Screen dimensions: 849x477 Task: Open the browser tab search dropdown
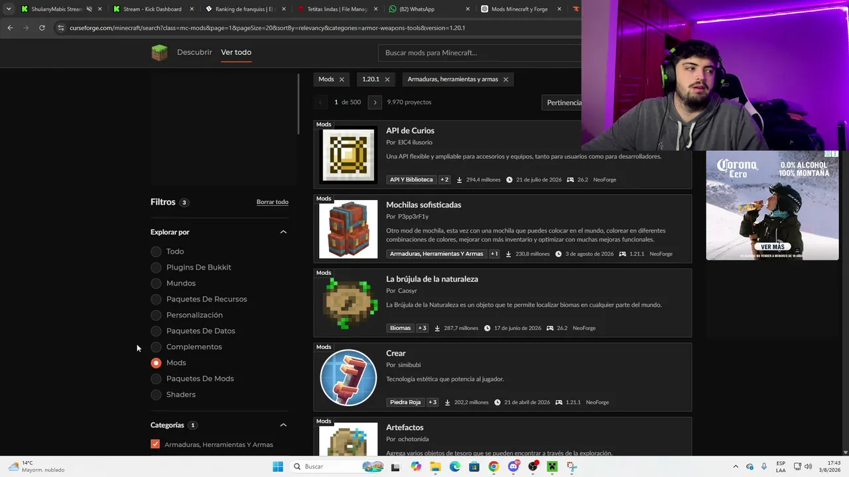8,9
